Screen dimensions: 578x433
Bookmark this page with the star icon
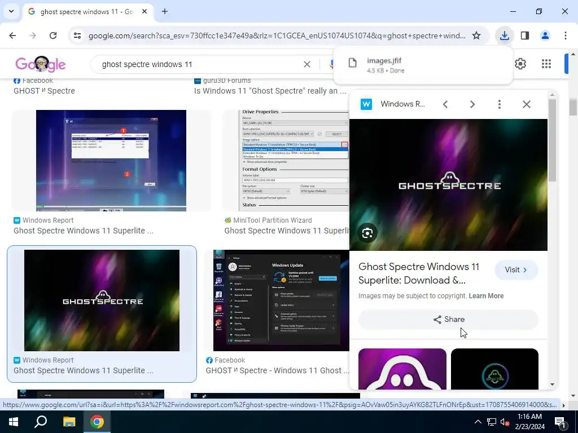(476, 36)
